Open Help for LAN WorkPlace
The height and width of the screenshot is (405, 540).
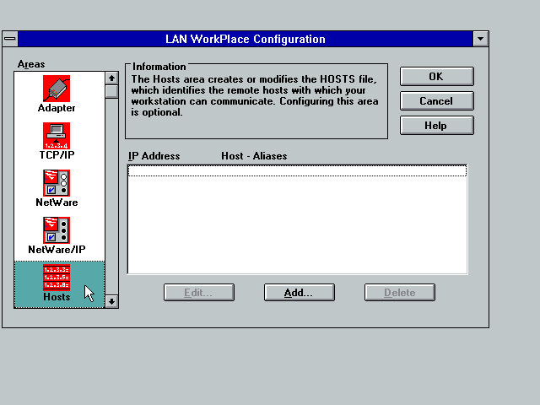click(x=437, y=126)
